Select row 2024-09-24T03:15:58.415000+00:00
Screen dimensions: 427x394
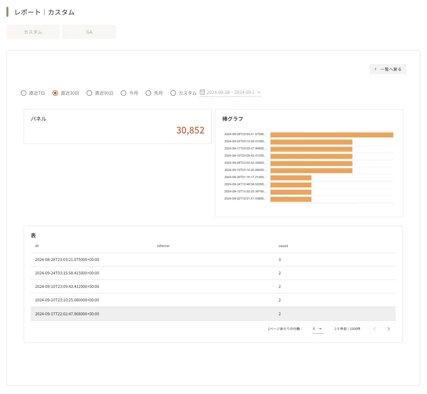213,273
